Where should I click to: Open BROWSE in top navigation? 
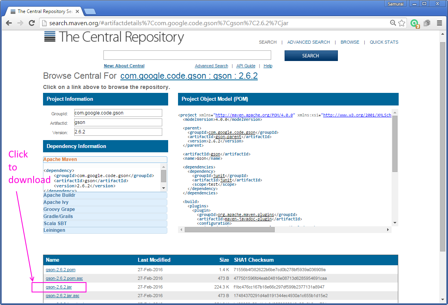coord(350,42)
